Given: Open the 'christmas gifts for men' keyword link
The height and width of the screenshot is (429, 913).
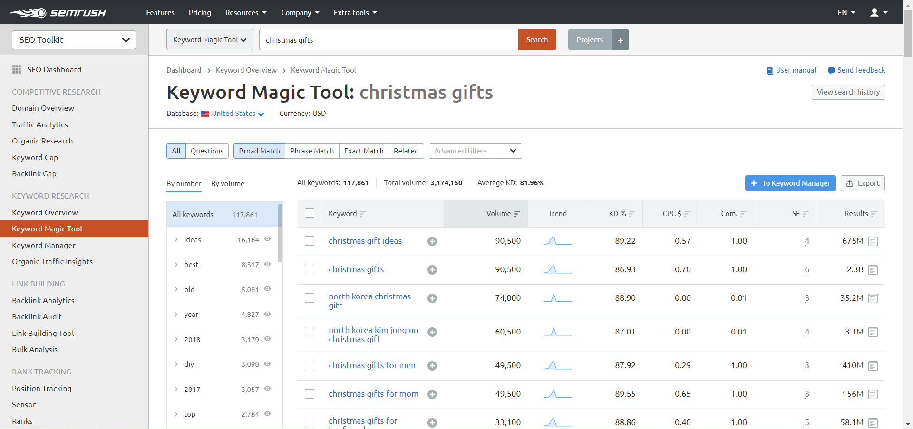Looking at the screenshot, I should pos(372,365).
